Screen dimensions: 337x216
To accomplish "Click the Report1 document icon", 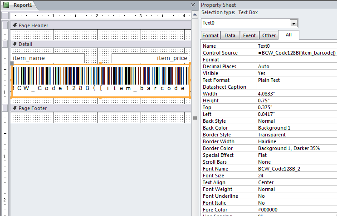I will click(x=6, y=5).
